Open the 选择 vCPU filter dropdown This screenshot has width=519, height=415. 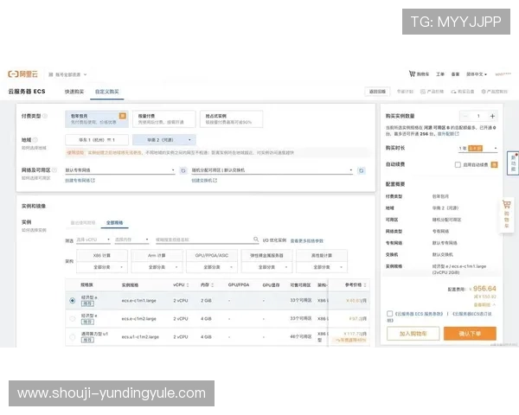[93, 239]
